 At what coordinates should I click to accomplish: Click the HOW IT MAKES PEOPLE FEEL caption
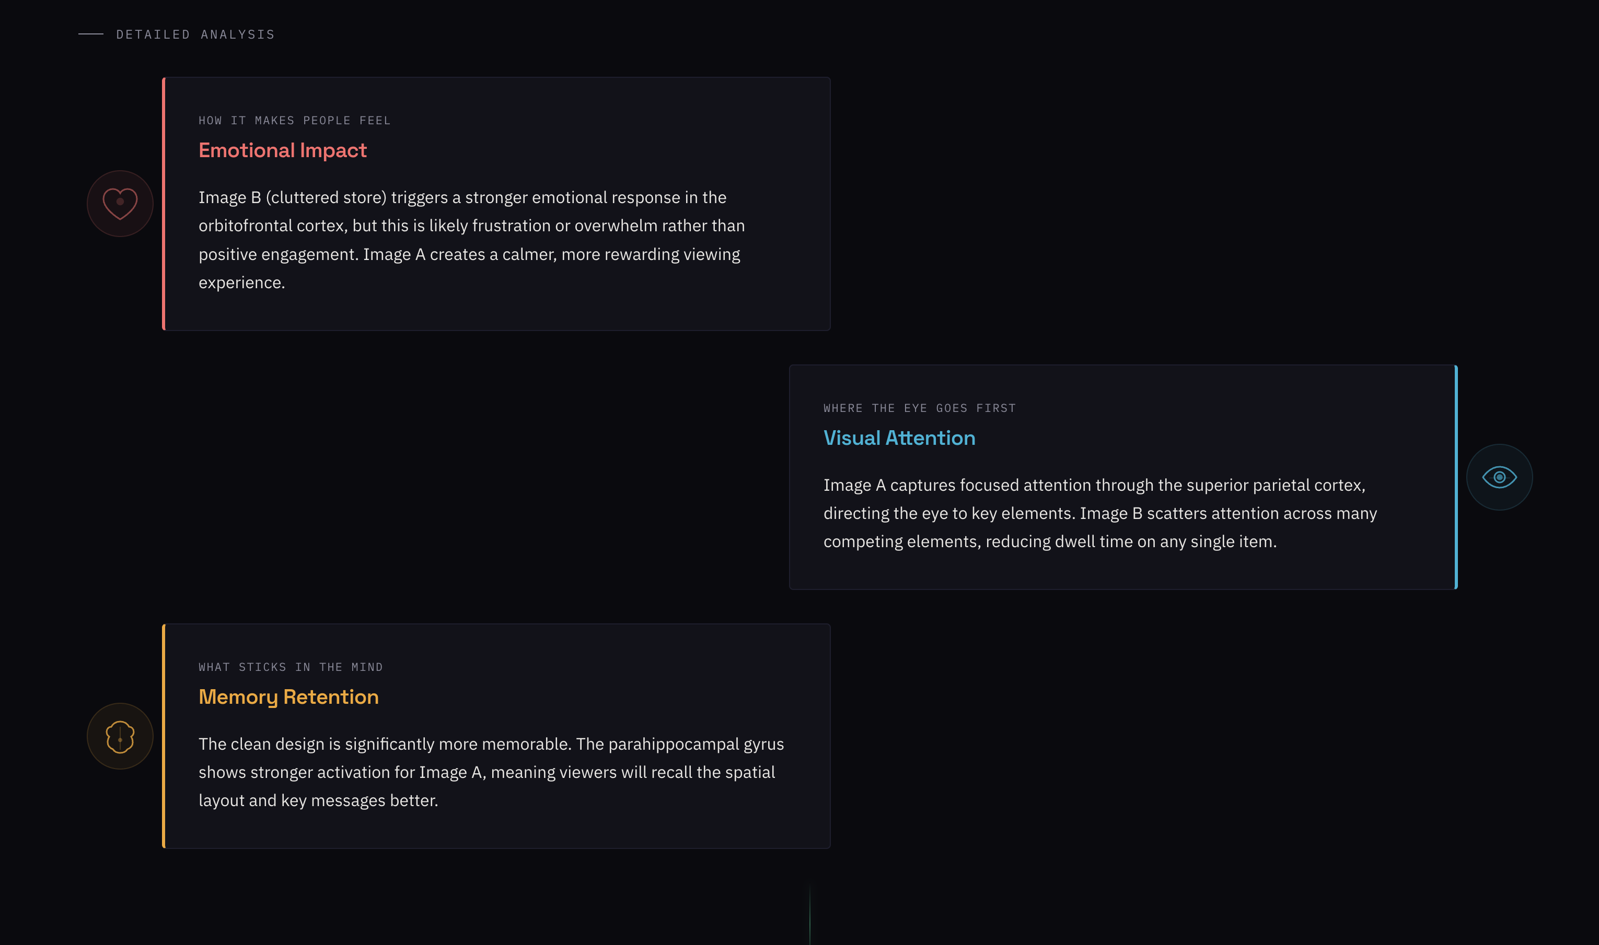294,121
